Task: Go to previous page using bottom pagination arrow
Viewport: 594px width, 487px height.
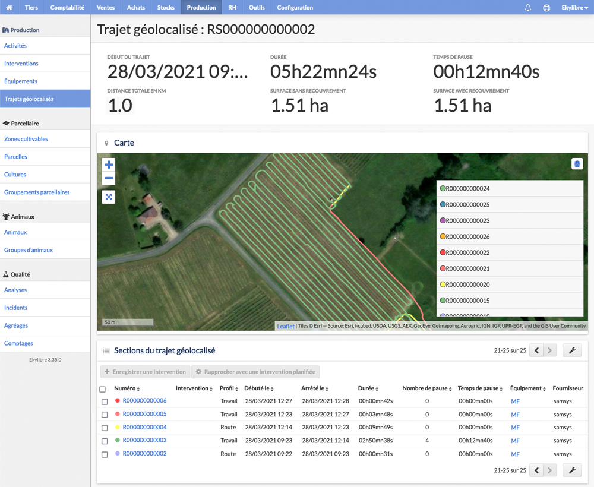Action: [x=536, y=470]
